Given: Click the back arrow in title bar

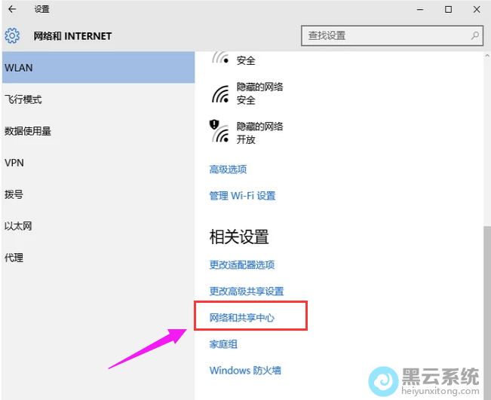Looking at the screenshot, I should pos(11,10).
